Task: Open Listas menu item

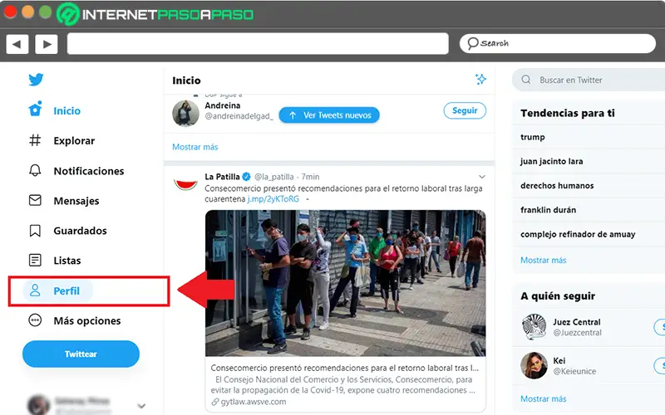Action: pyautogui.click(x=67, y=261)
